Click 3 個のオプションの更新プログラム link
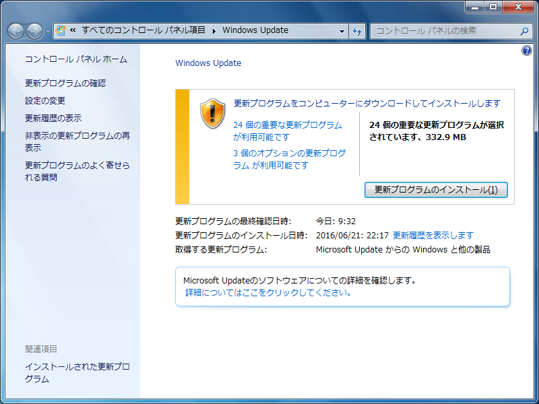Viewport: 539px width, 404px height. click(x=290, y=159)
